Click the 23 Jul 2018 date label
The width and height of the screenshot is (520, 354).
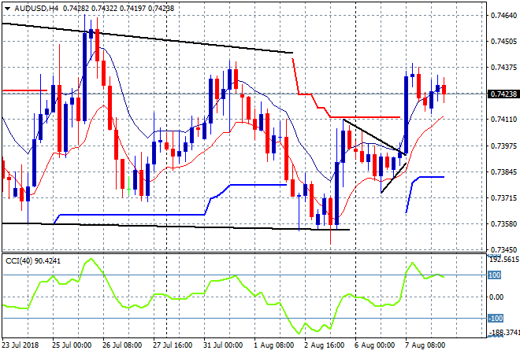(20, 345)
